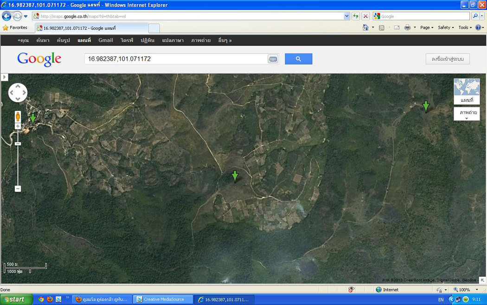Open Favorites in the IE toolbar
Image resolution: width=487 pixels, height=305 pixels.
point(15,28)
